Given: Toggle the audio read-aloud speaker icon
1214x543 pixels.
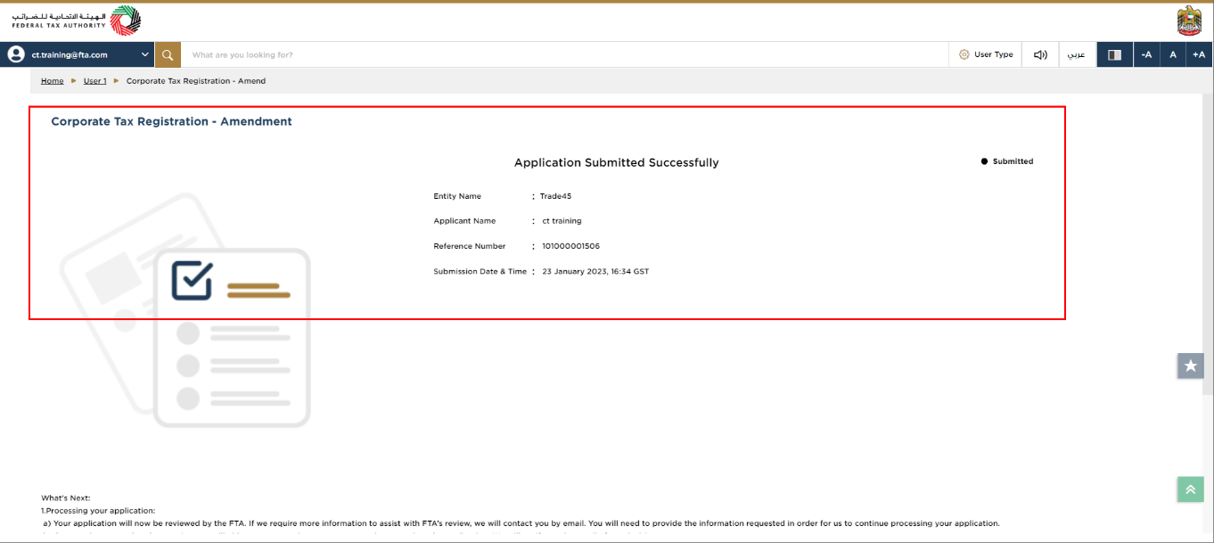Looking at the screenshot, I should [x=1040, y=54].
